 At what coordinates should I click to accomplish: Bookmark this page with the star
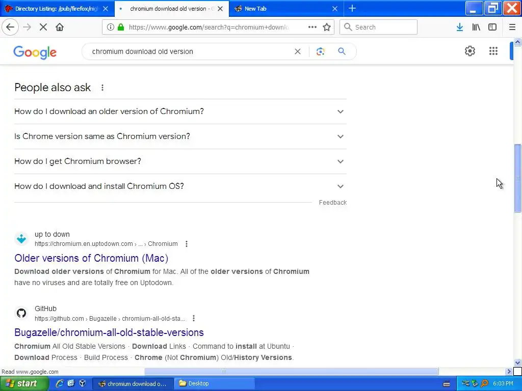pos(327,27)
